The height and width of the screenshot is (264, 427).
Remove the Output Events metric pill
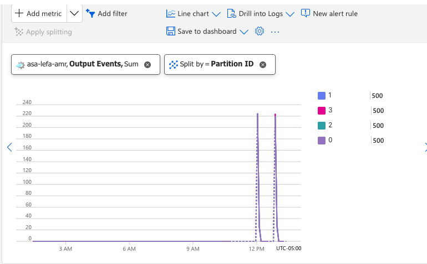[x=148, y=64]
